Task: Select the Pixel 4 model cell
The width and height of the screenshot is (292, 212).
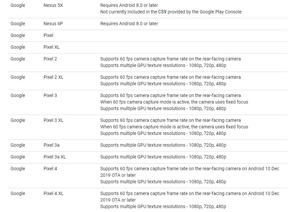Action: pyautogui.click(x=50, y=169)
